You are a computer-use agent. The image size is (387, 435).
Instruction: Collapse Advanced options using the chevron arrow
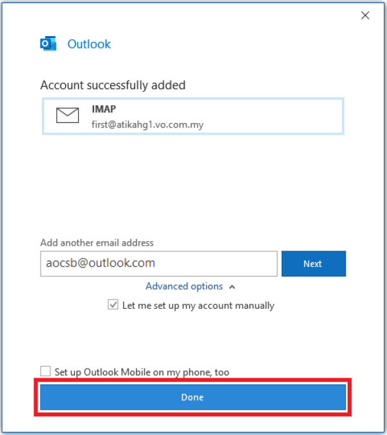tap(232, 286)
